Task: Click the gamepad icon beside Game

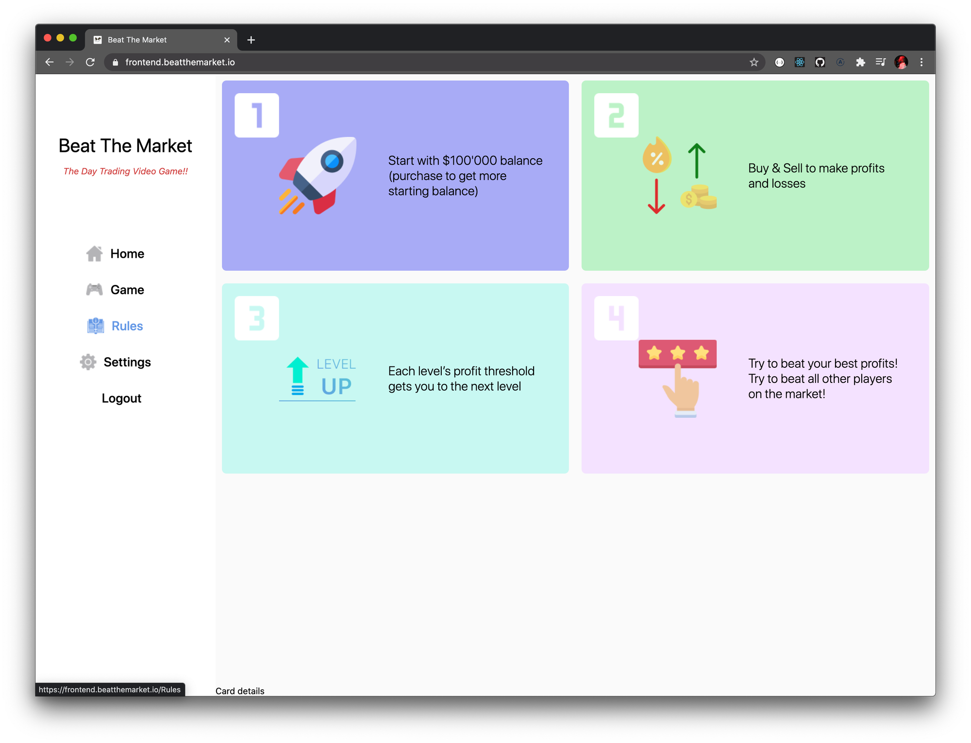Action: 94,290
